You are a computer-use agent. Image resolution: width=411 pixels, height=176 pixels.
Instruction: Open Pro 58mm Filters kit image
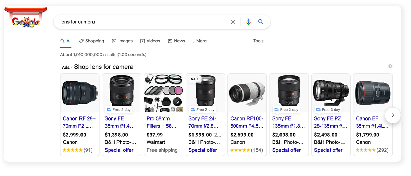(x=163, y=93)
